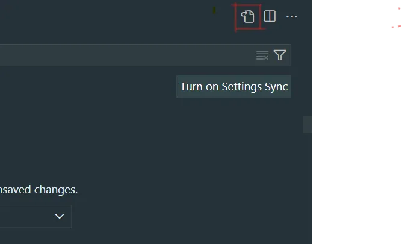Click the Split Editor Right icon

pos(270,17)
